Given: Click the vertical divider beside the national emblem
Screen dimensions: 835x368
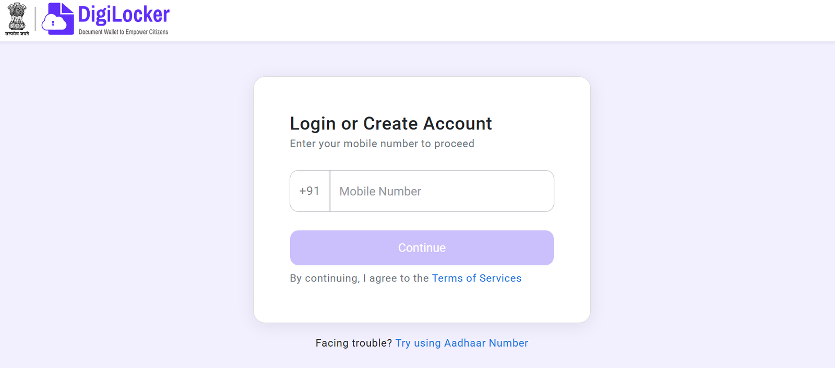Looking at the screenshot, I should click(35, 19).
